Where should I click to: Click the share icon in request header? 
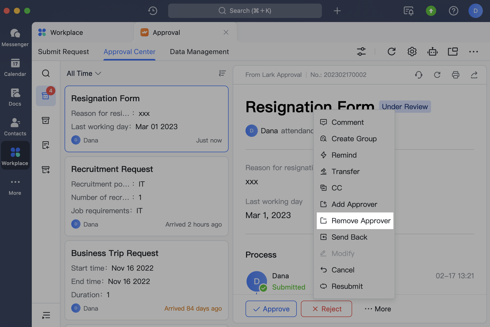474,75
